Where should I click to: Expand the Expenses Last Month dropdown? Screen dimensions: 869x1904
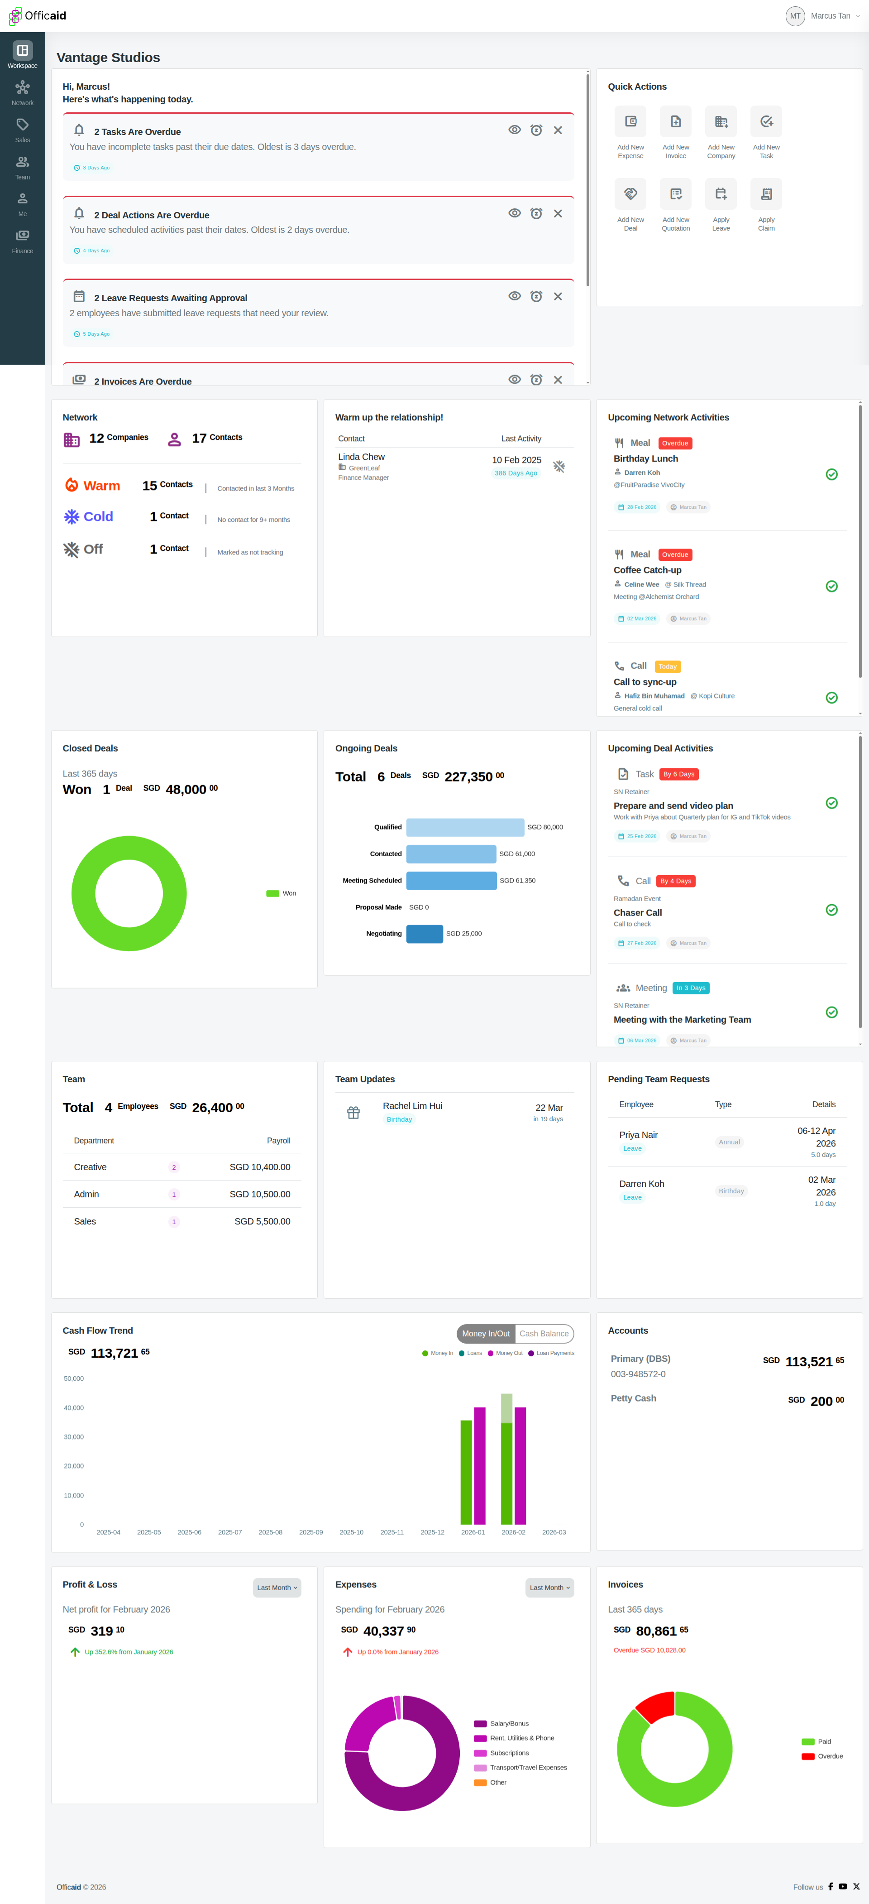click(x=549, y=1587)
